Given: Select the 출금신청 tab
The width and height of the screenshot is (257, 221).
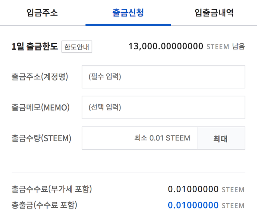Looking at the screenshot, I should [x=128, y=12].
